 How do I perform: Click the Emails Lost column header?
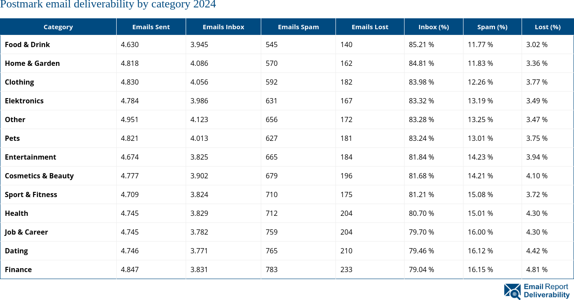[370, 27]
